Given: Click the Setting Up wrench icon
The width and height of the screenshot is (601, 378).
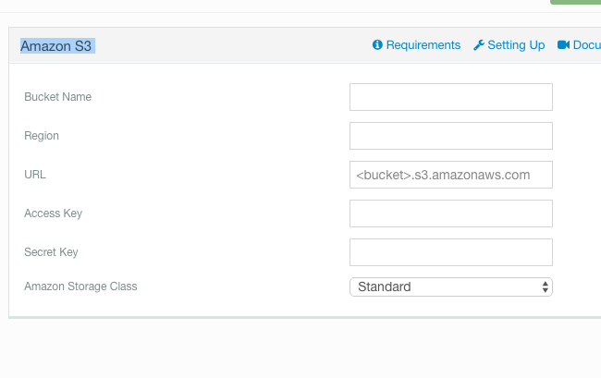Looking at the screenshot, I should coord(479,45).
